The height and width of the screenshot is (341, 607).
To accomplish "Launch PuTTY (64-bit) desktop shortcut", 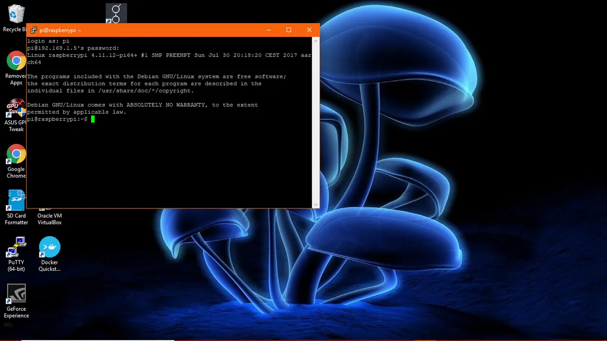I will [16, 254].
